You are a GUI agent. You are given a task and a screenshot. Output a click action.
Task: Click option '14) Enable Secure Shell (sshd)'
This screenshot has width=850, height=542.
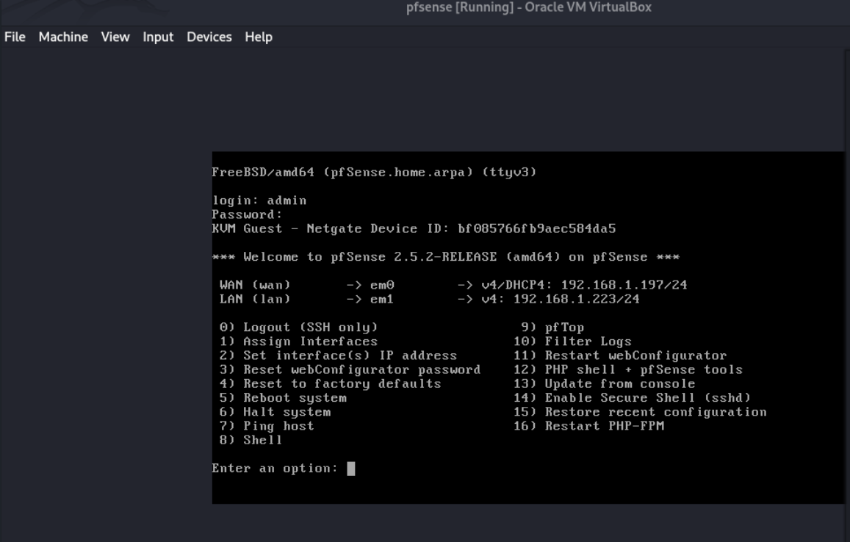(632, 398)
